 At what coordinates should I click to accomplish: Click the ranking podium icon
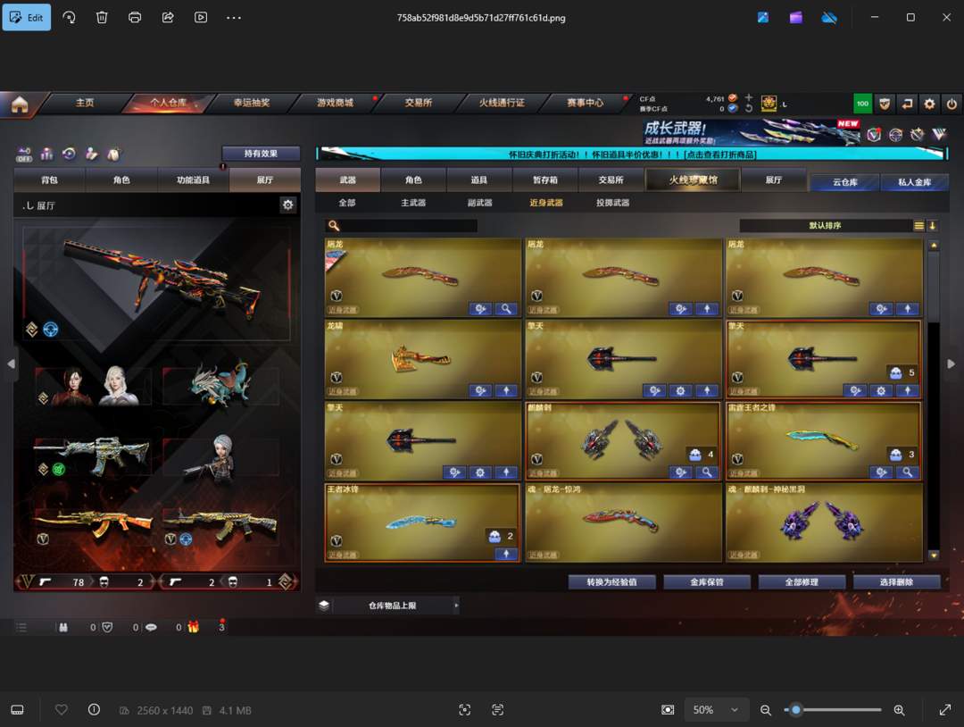[46, 154]
